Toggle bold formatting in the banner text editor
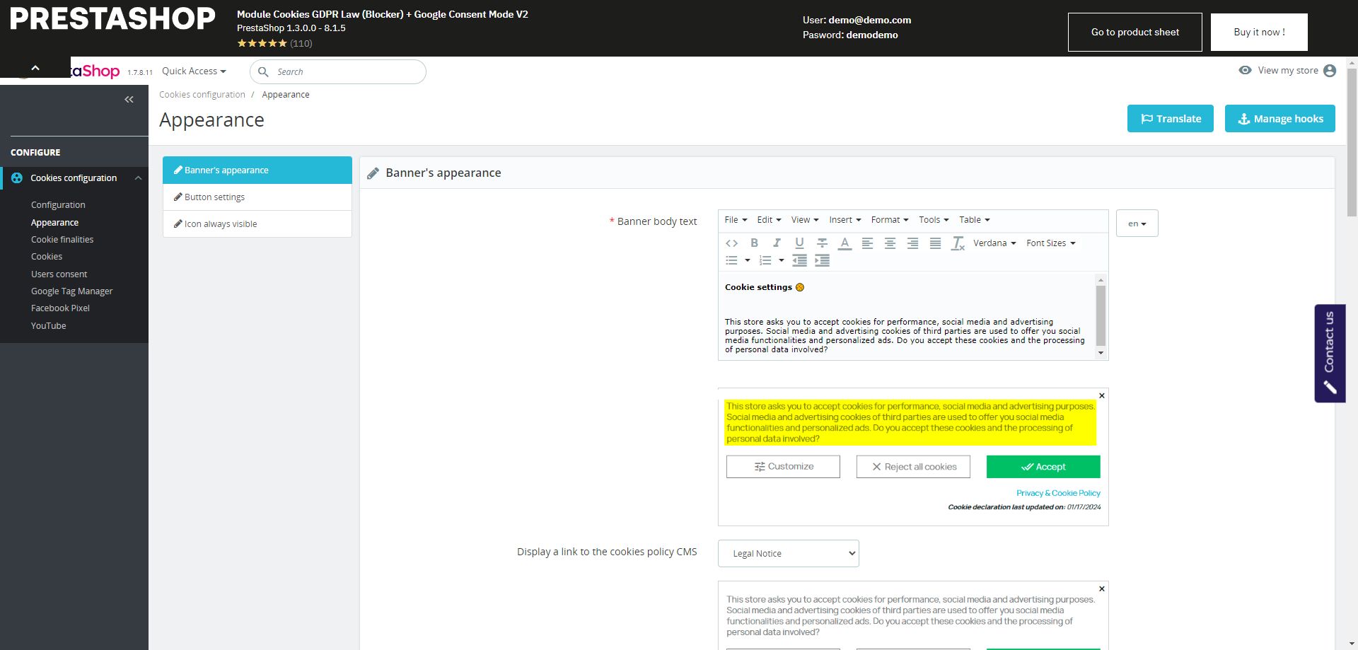 click(x=754, y=243)
